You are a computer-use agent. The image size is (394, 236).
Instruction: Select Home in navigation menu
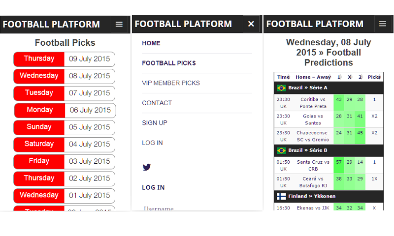click(151, 43)
